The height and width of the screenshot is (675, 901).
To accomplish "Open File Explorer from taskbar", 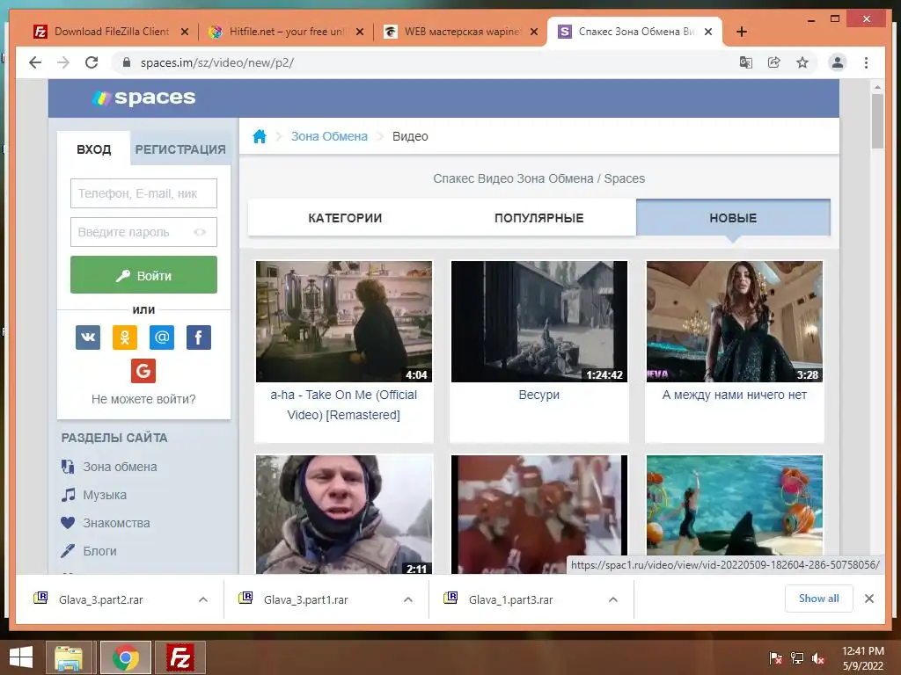I will tap(69, 657).
